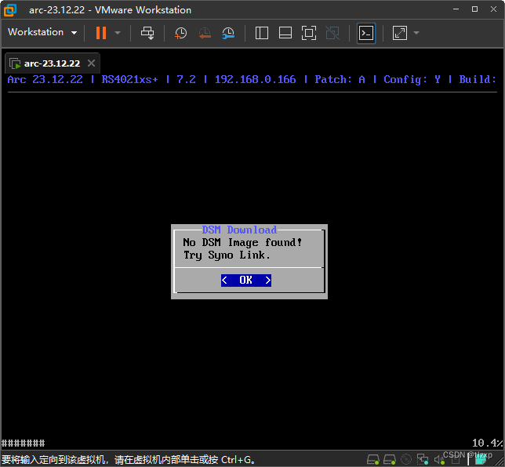The height and width of the screenshot is (467, 505).
Task: Click the sound card speaker status icon
Action: [x=439, y=460]
